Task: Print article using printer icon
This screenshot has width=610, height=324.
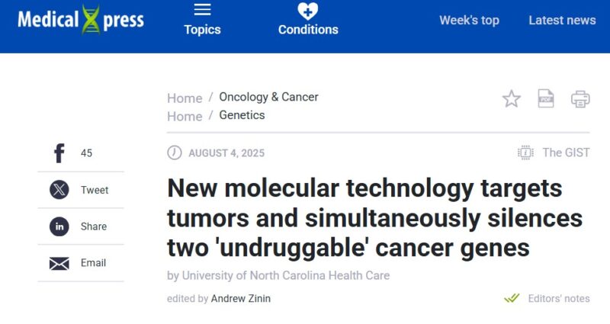Action: point(580,99)
